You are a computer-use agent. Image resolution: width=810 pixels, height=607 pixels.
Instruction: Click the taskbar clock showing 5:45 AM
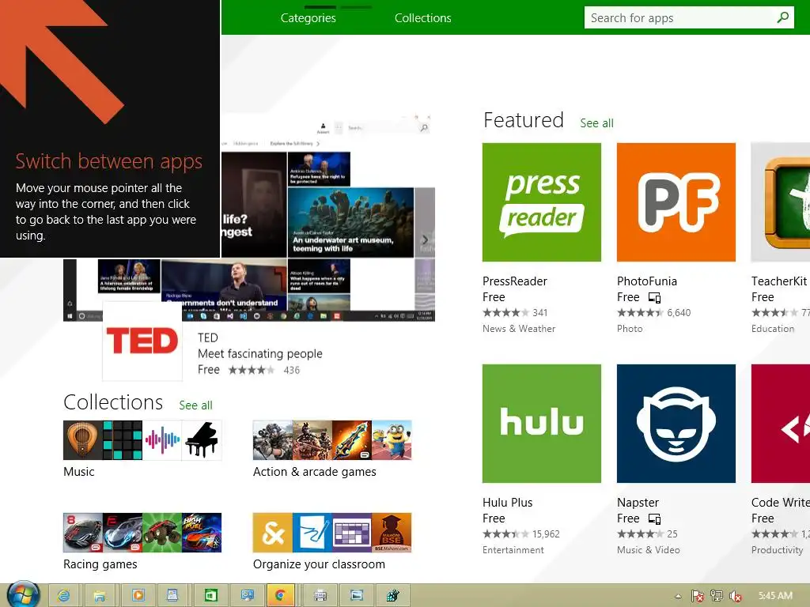[775, 596]
